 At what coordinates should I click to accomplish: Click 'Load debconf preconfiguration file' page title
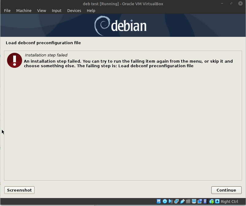(x=43, y=43)
